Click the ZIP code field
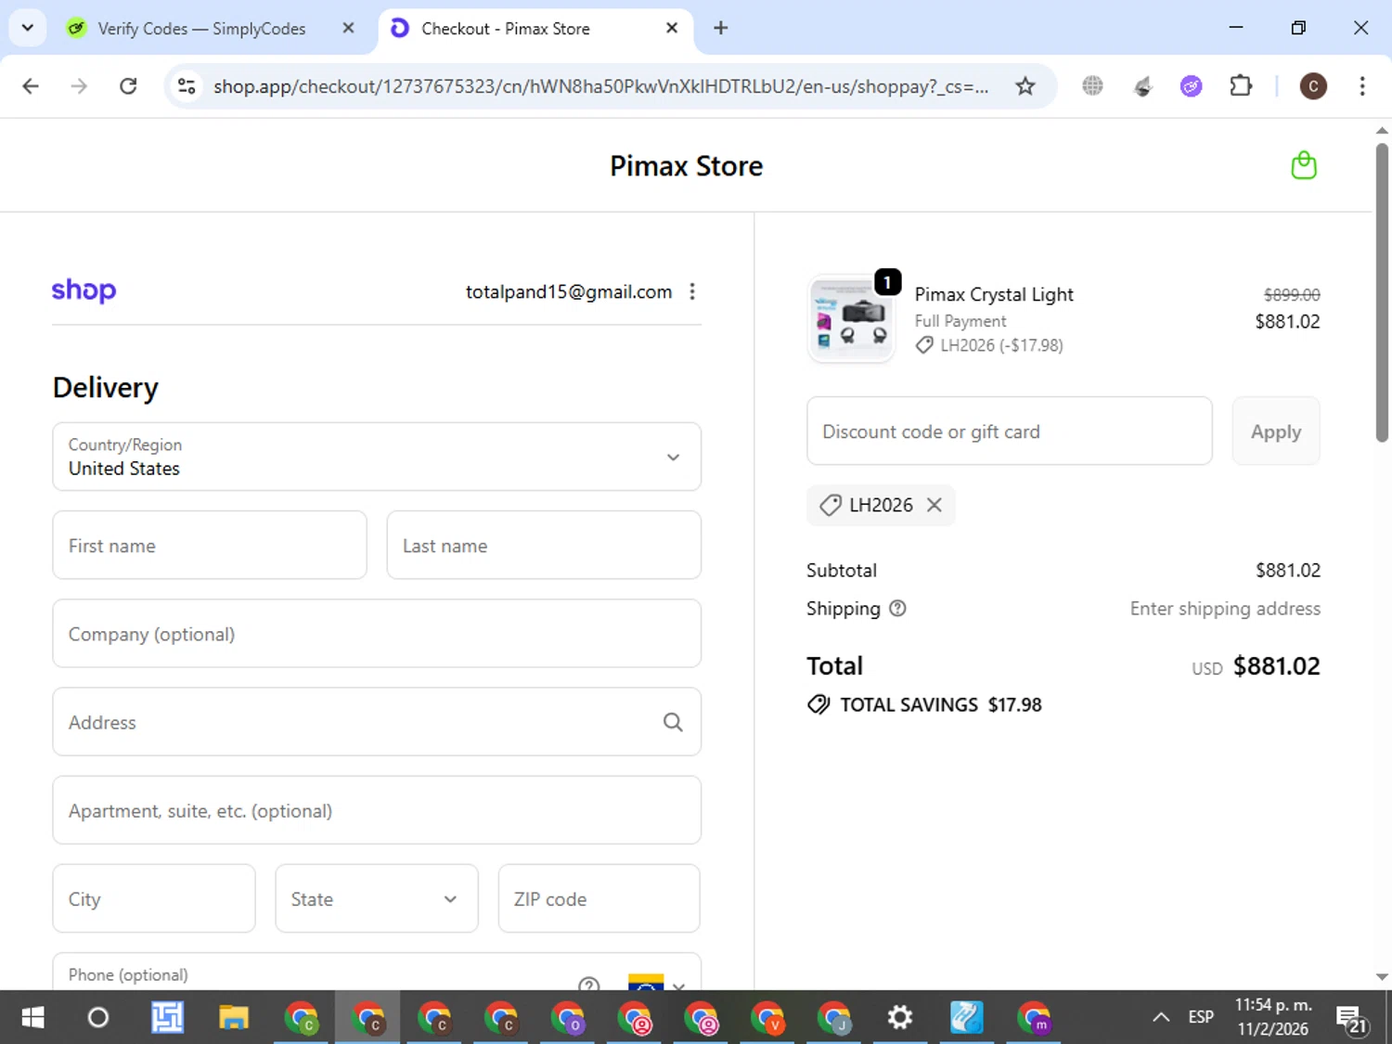 599,898
